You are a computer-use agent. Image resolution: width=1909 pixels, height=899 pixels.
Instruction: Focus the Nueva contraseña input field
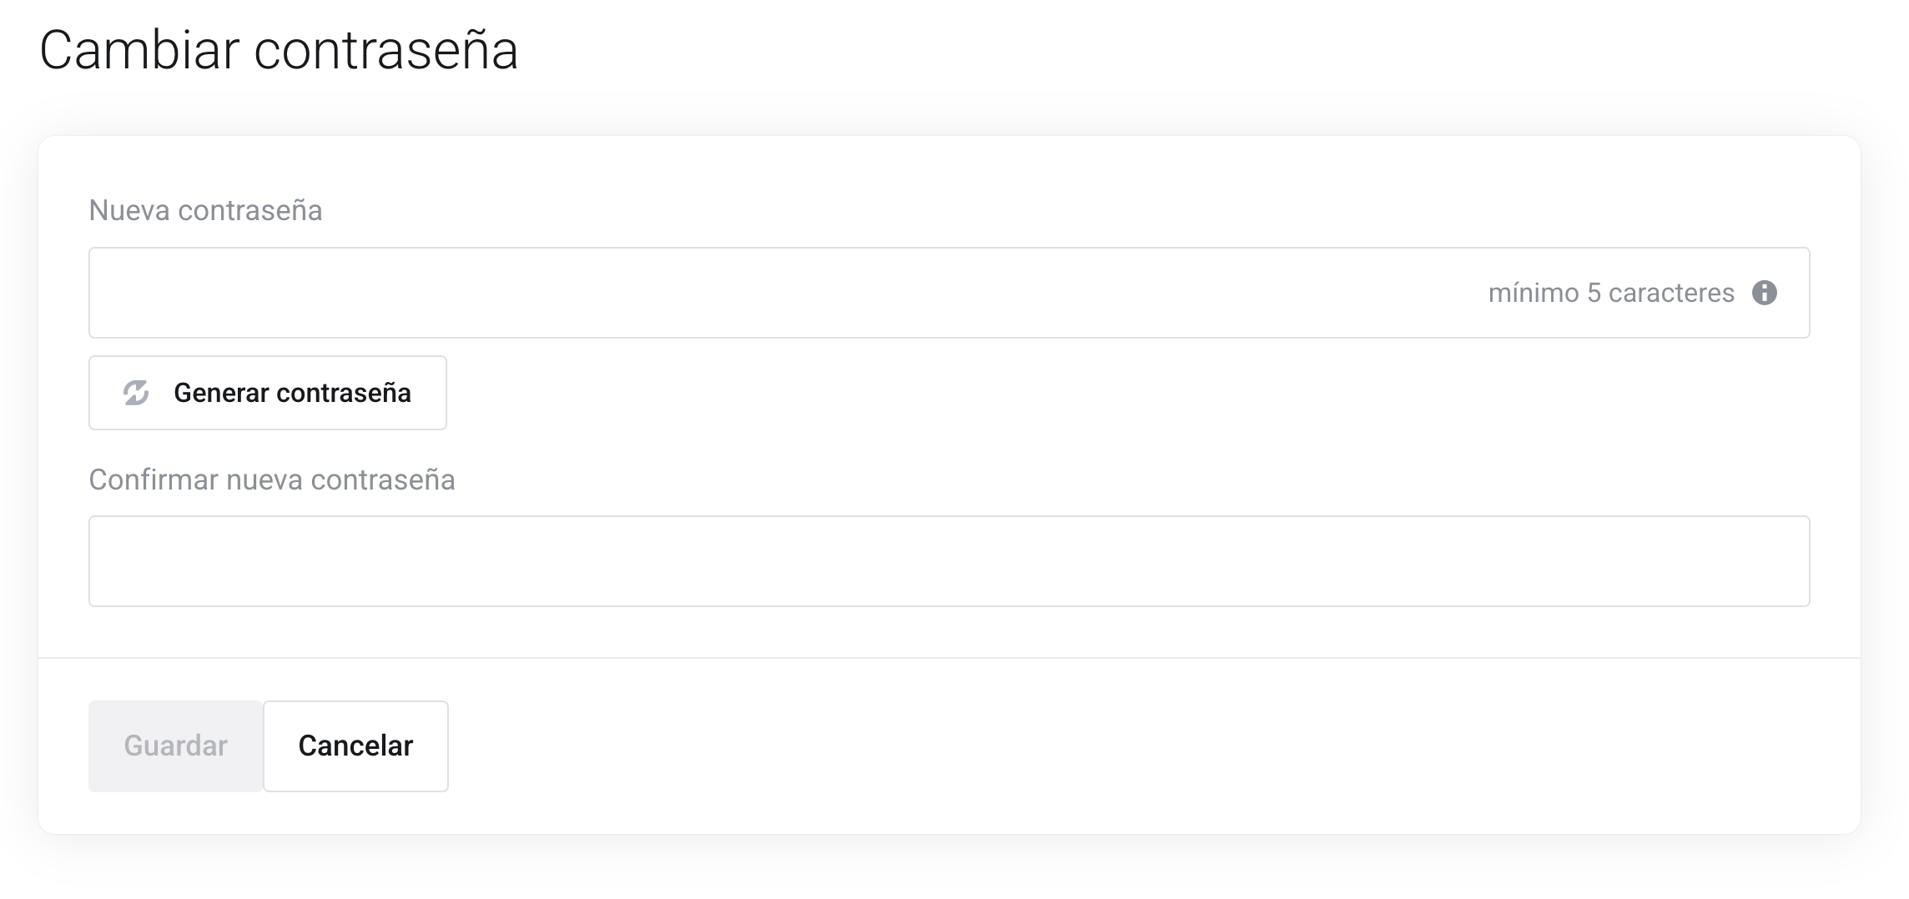pyautogui.click(x=751, y=293)
